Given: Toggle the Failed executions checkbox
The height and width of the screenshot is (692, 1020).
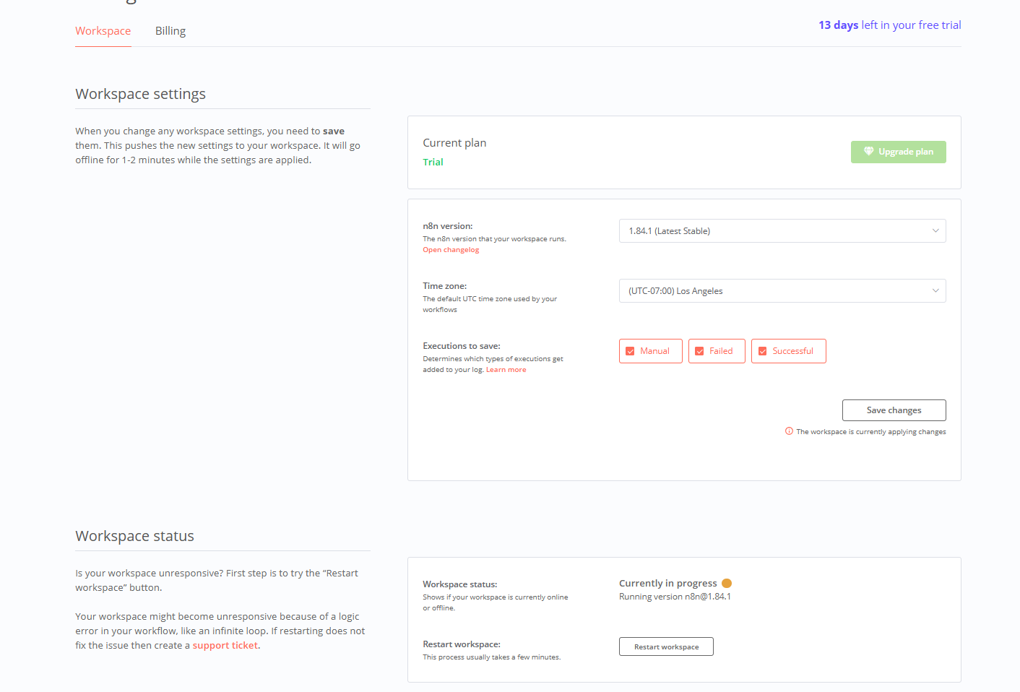Looking at the screenshot, I should (699, 351).
